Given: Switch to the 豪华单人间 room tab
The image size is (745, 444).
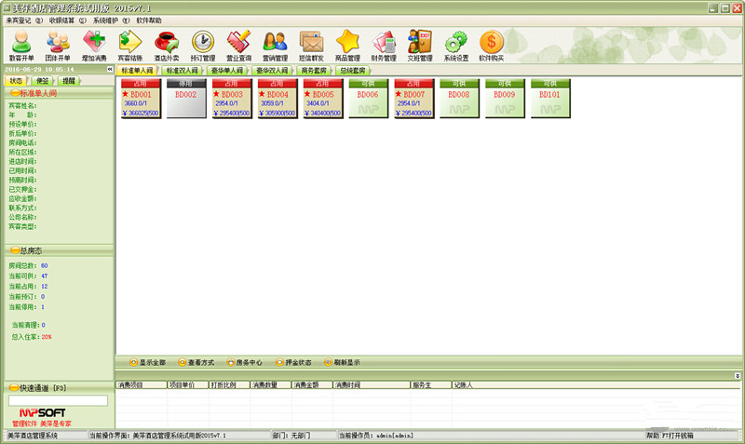Looking at the screenshot, I should point(227,71).
